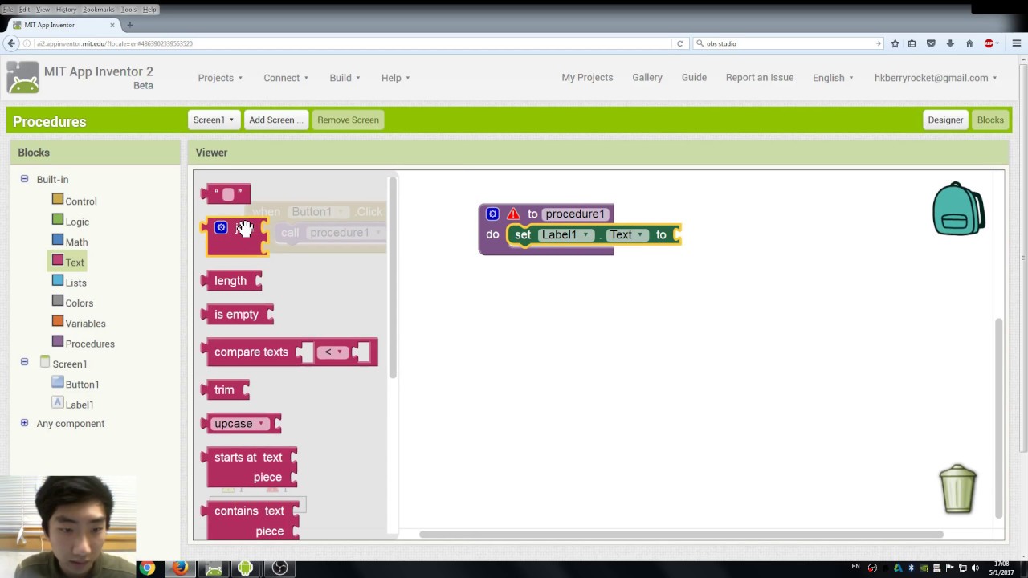Click the browser back arrow

pyautogui.click(x=11, y=43)
